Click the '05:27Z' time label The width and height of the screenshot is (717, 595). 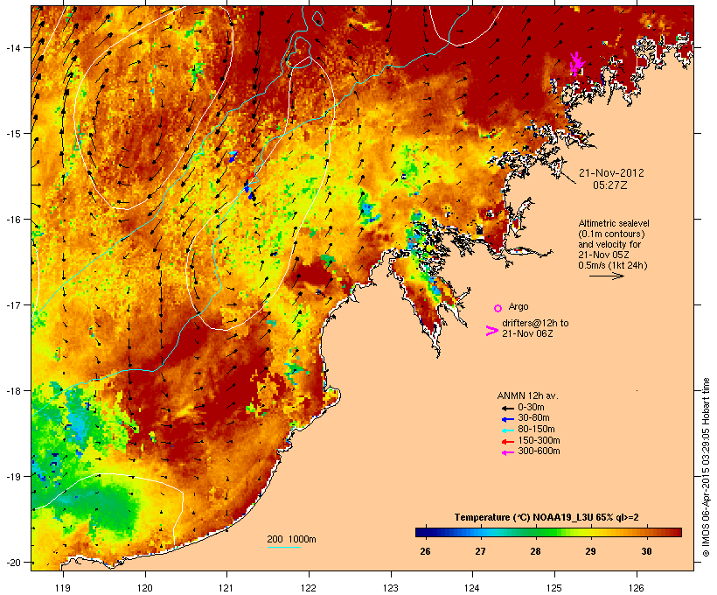coord(610,185)
